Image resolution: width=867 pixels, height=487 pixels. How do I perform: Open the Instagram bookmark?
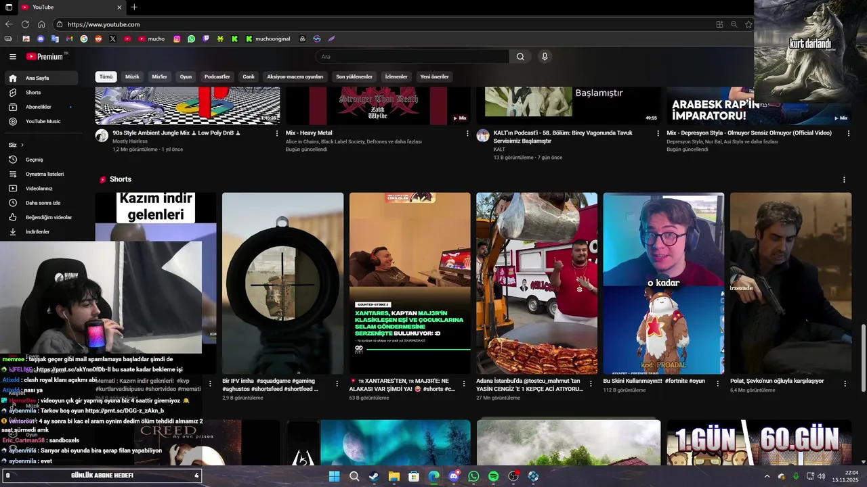pos(177,39)
